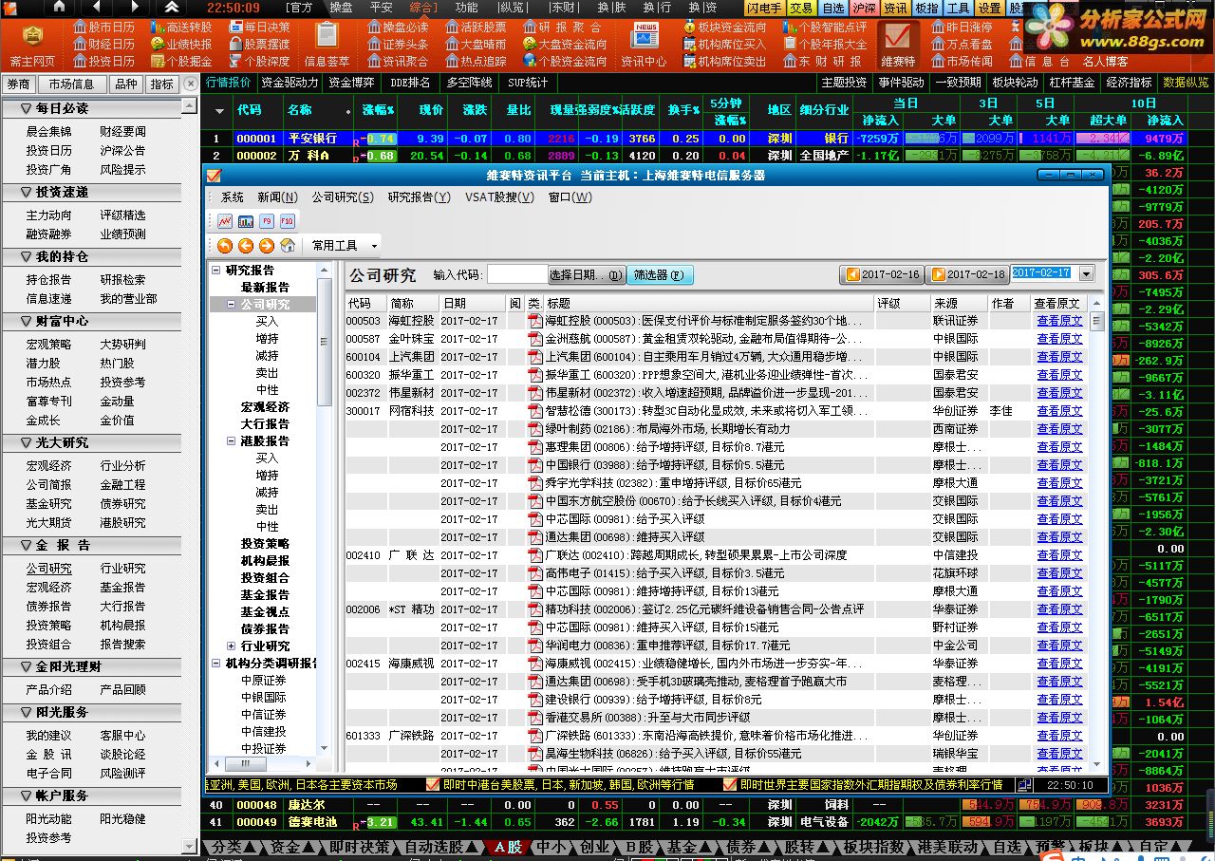The image size is (1215, 861).
Task: Click the 选择日期 button
Action: pos(587,275)
